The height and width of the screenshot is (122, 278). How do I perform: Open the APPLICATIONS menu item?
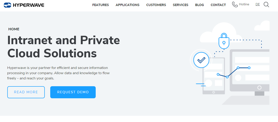pyautogui.click(x=128, y=5)
